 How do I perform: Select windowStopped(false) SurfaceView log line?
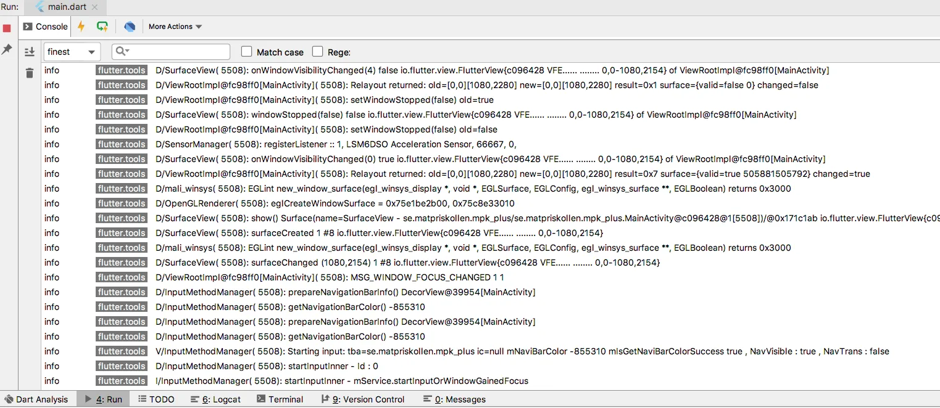[491, 115]
